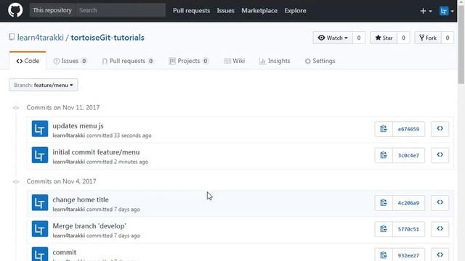Viewport: 465px width, 261px height.
Task: Open the commit titled 'commit'
Action: [65, 252]
